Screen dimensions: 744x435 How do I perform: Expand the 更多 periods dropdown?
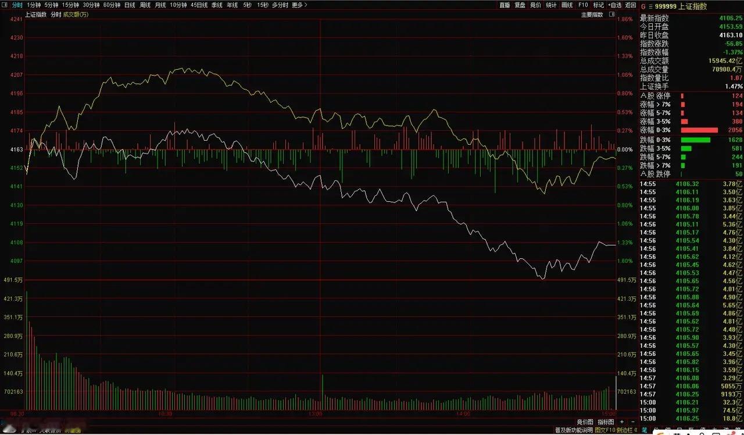click(x=299, y=5)
